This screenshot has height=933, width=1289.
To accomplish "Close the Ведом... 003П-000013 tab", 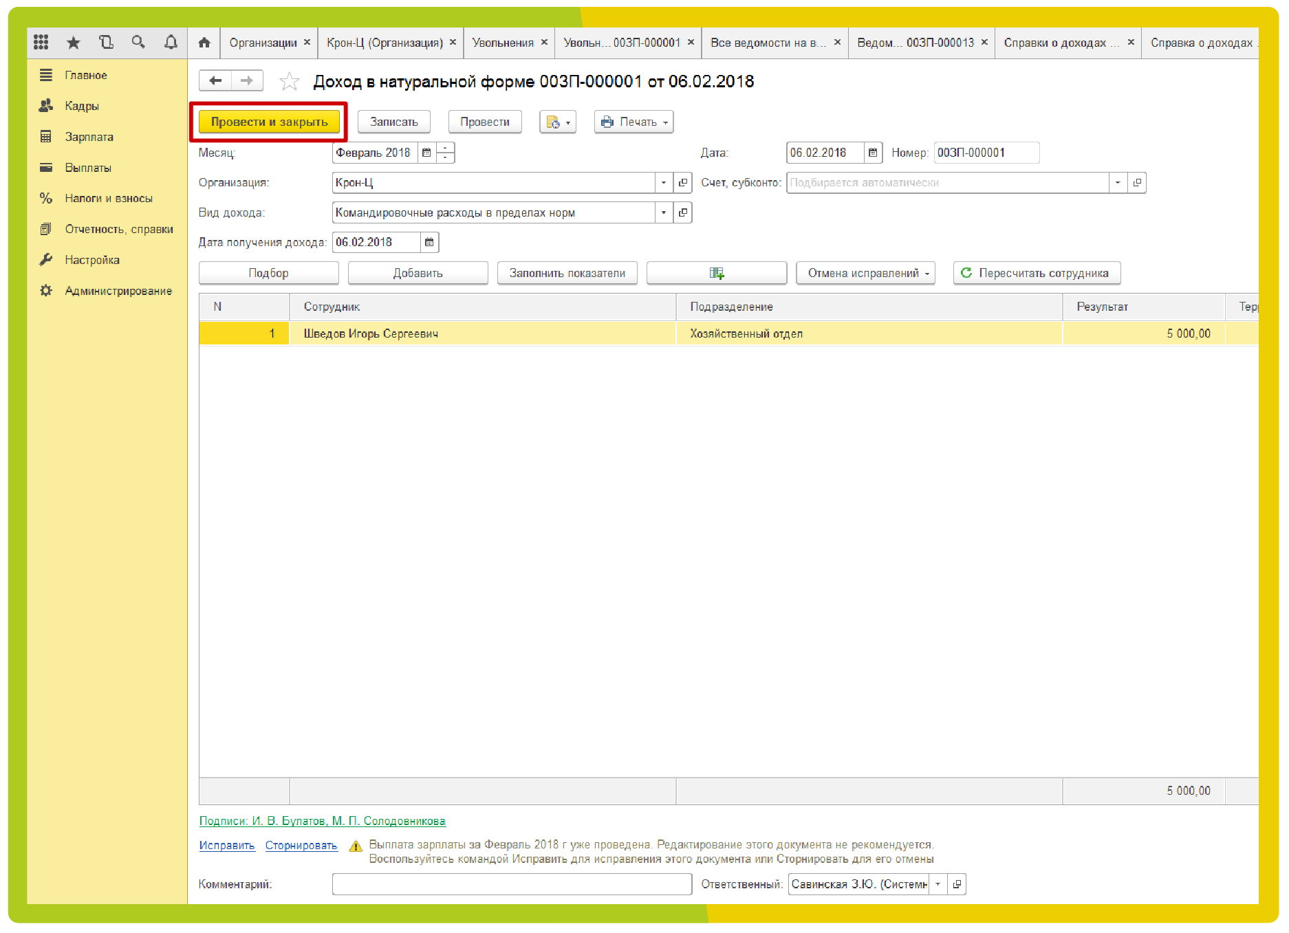I will [984, 42].
